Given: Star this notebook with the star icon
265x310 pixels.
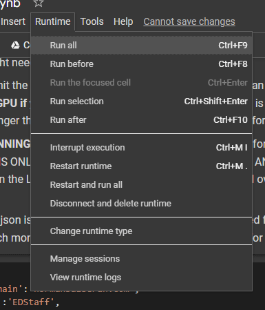Looking at the screenshot, I should click(x=39, y=3).
